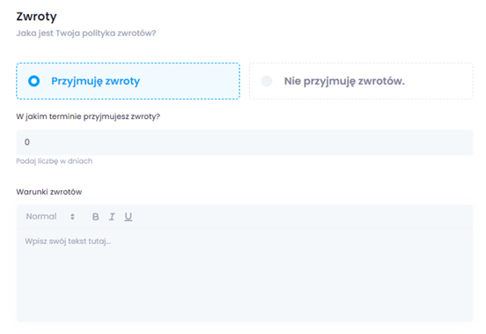This screenshot has width=486, height=334.
Task: Click the empty toolbar space right of the underline icon
Action: tap(302, 217)
